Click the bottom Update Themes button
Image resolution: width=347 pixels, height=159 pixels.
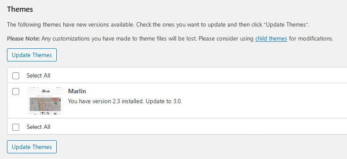(x=32, y=147)
